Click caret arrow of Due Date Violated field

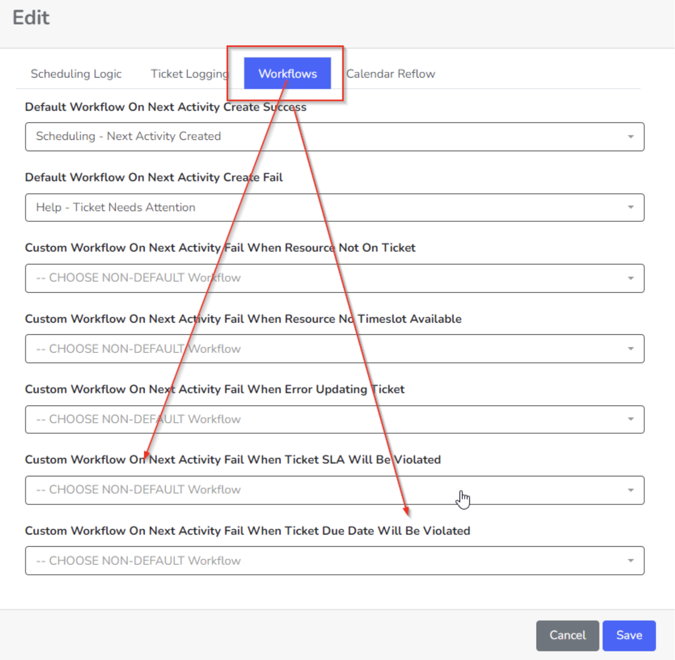(x=631, y=560)
